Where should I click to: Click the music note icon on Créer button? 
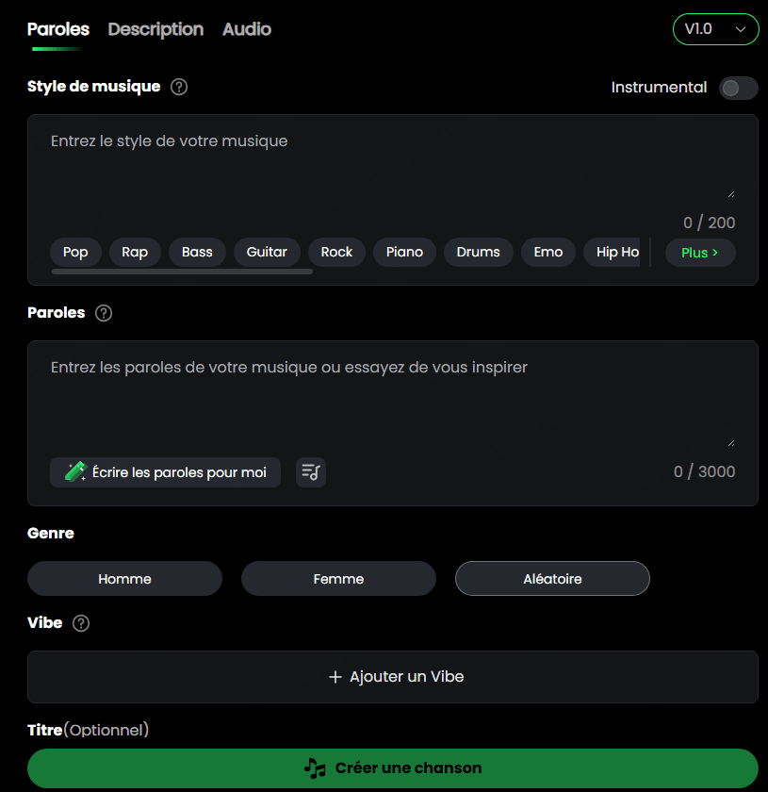click(315, 768)
